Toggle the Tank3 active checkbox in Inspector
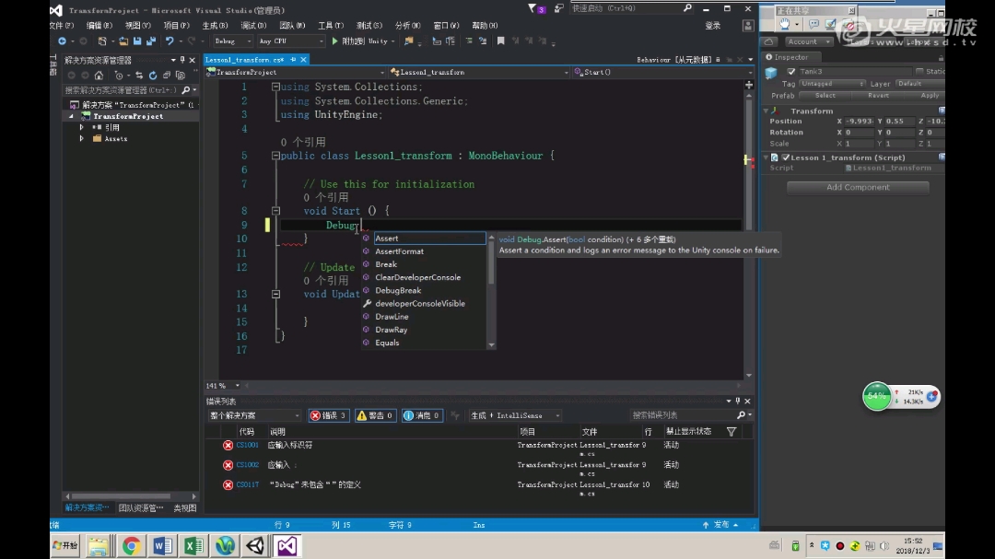The width and height of the screenshot is (995, 559). [x=790, y=72]
